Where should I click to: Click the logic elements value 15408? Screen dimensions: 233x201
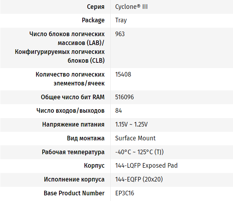(x=123, y=74)
